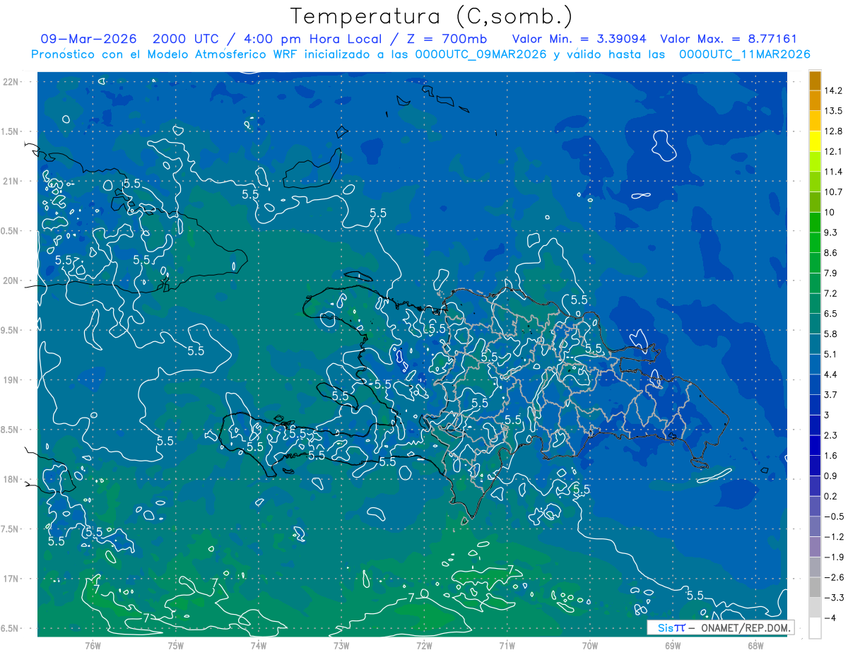This screenshot has height=655, width=848.
Task: Click legend value "2.3"
Action: [x=831, y=436]
